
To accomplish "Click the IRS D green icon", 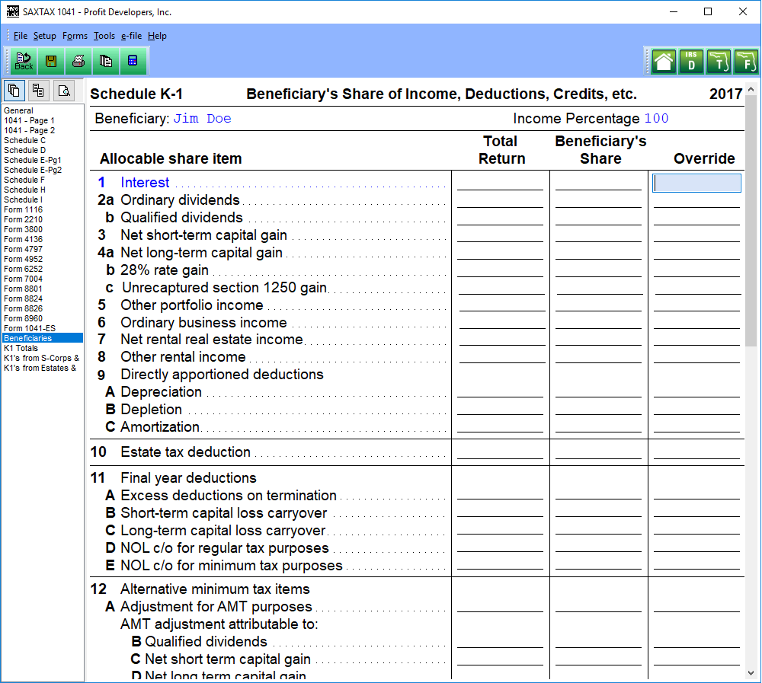I will [x=691, y=62].
